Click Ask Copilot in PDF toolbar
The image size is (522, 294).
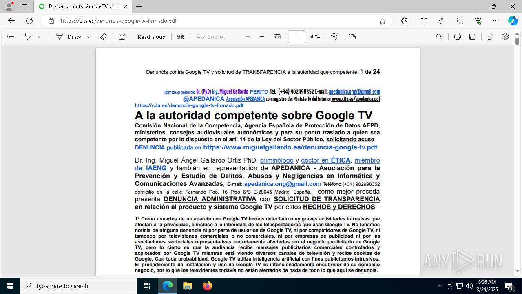click(211, 37)
